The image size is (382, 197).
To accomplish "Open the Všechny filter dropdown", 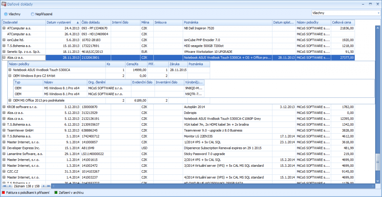I will pos(378,13).
